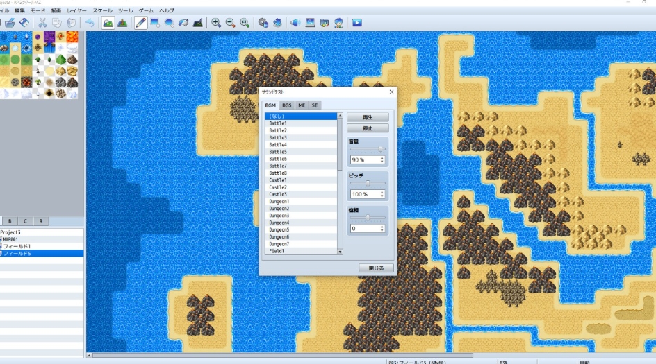Switch tileset palette to tab R
This screenshot has height=364, width=656.
[x=40, y=221]
